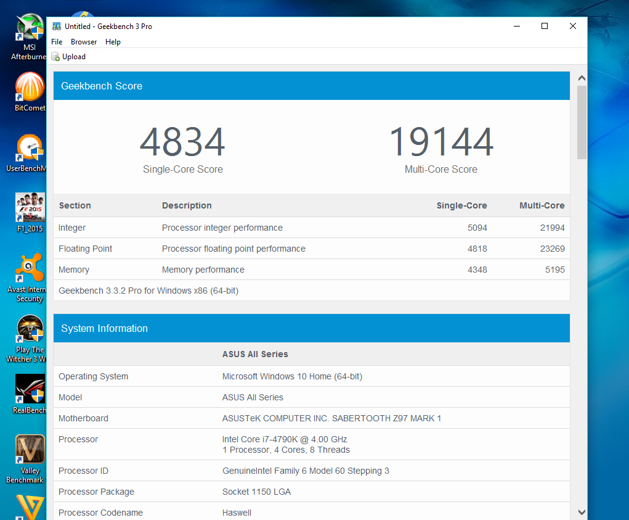The height and width of the screenshot is (520, 629).
Task: Click the Operating System row label
Action: pyautogui.click(x=94, y=376)
